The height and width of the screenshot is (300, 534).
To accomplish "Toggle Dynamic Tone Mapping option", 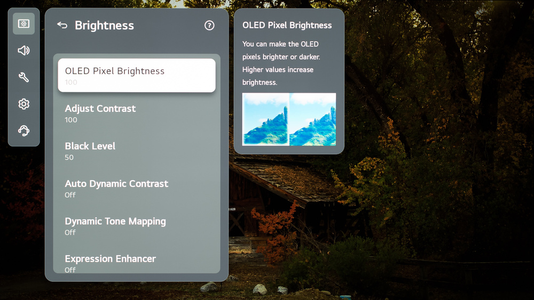I will pos(137,226).
